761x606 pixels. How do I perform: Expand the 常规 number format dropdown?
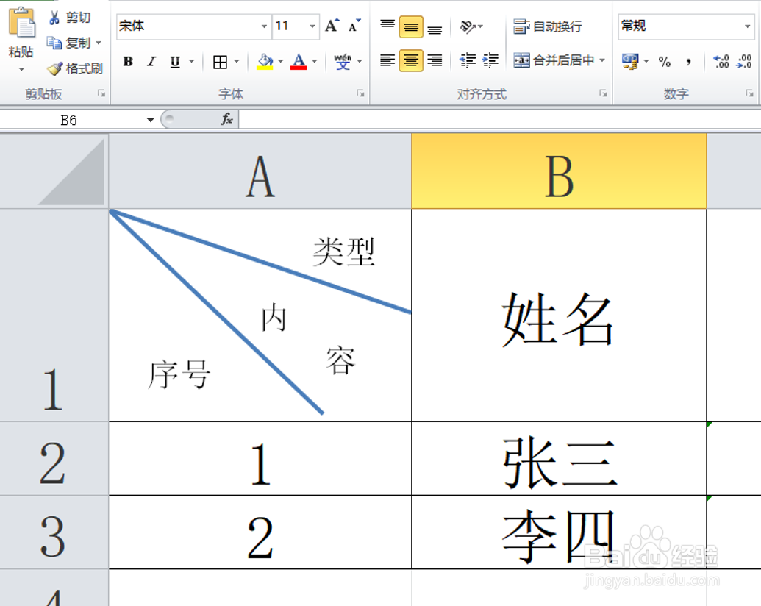(749, 26)
